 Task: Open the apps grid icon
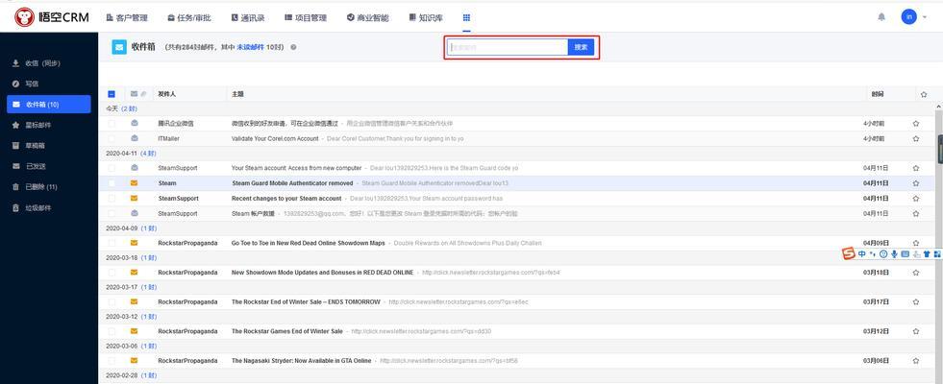tap(466, 17)
